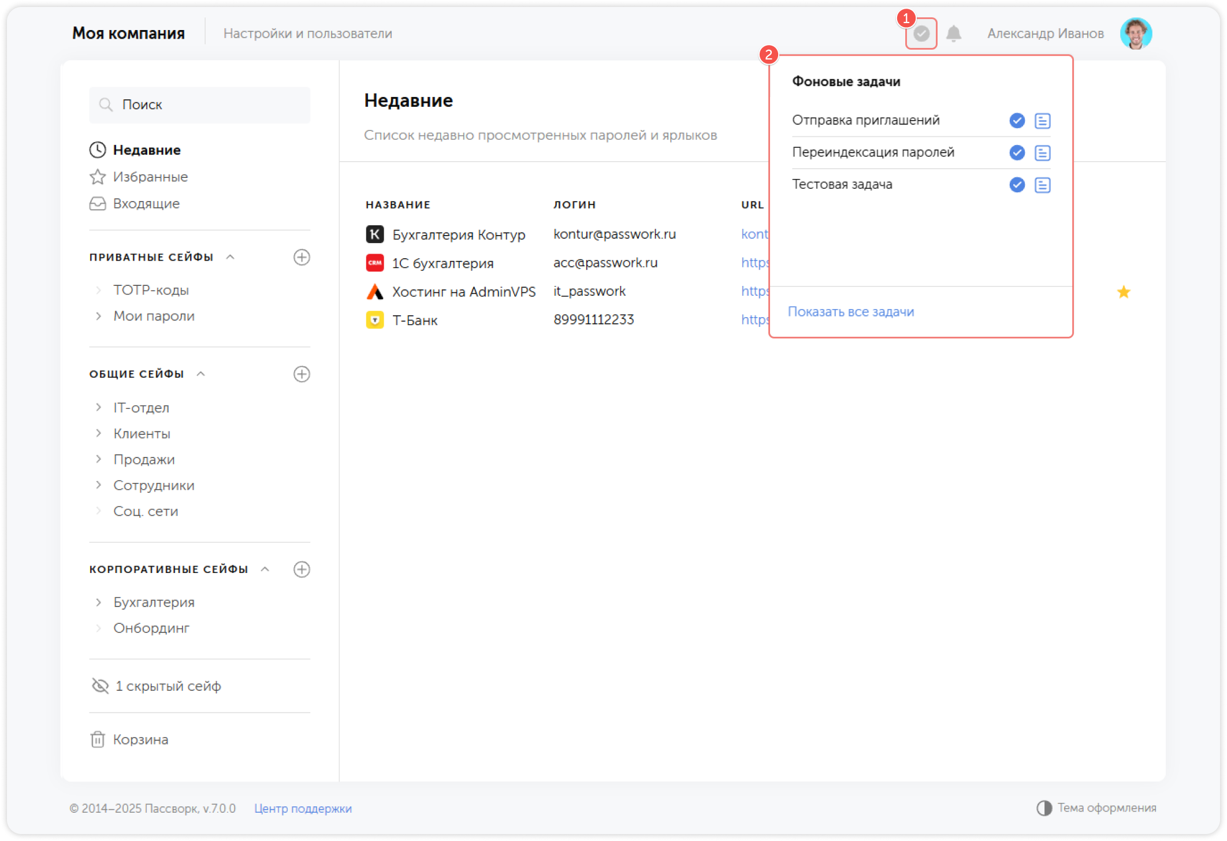Screen dimensions: 1227x841
Task: Expand the IT-отдел vault
Action: coord(98,407)
